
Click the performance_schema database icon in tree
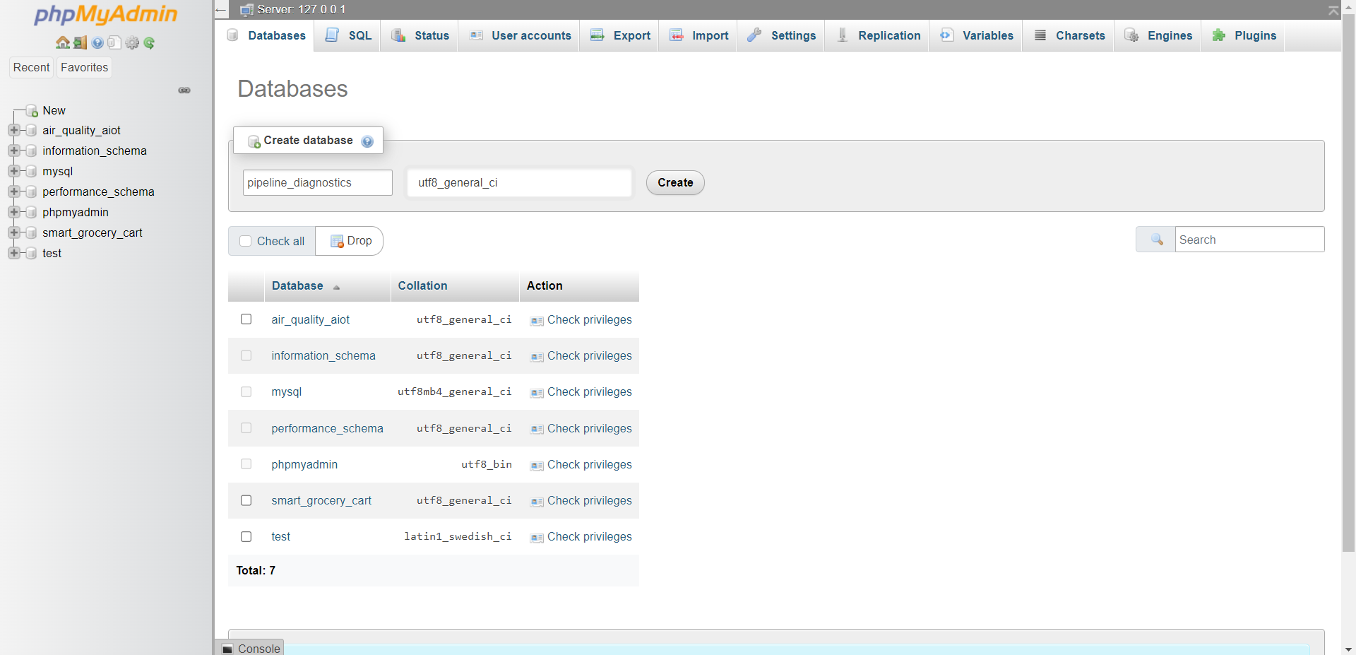click(31, 192)
